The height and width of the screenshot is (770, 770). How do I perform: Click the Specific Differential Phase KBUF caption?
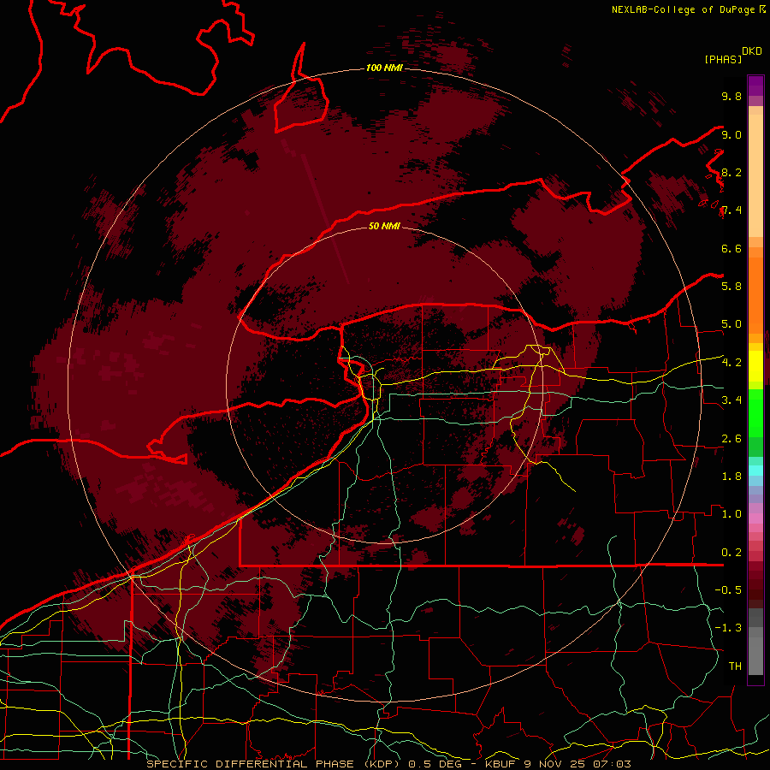(x=388, y=764)
